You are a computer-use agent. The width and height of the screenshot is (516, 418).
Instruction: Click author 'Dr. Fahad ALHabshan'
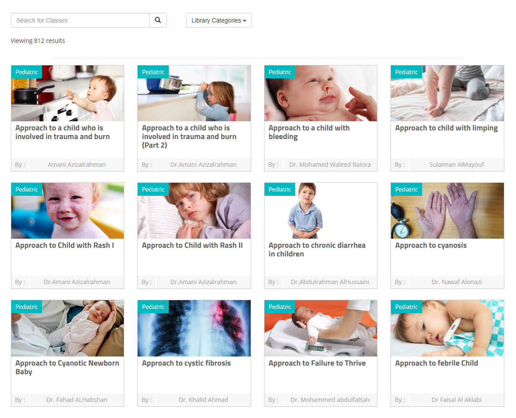point(77,400)
